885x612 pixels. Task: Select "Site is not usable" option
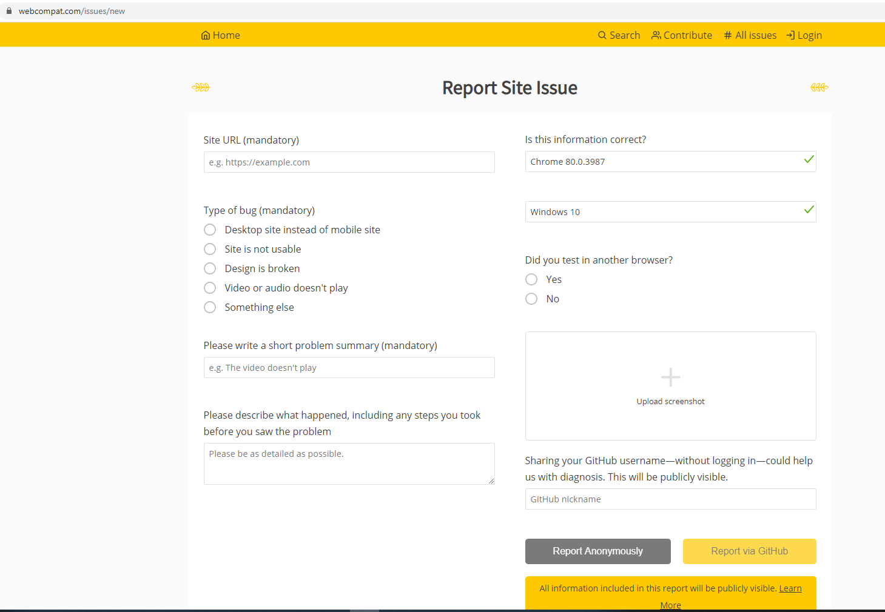tap(210, 249)
